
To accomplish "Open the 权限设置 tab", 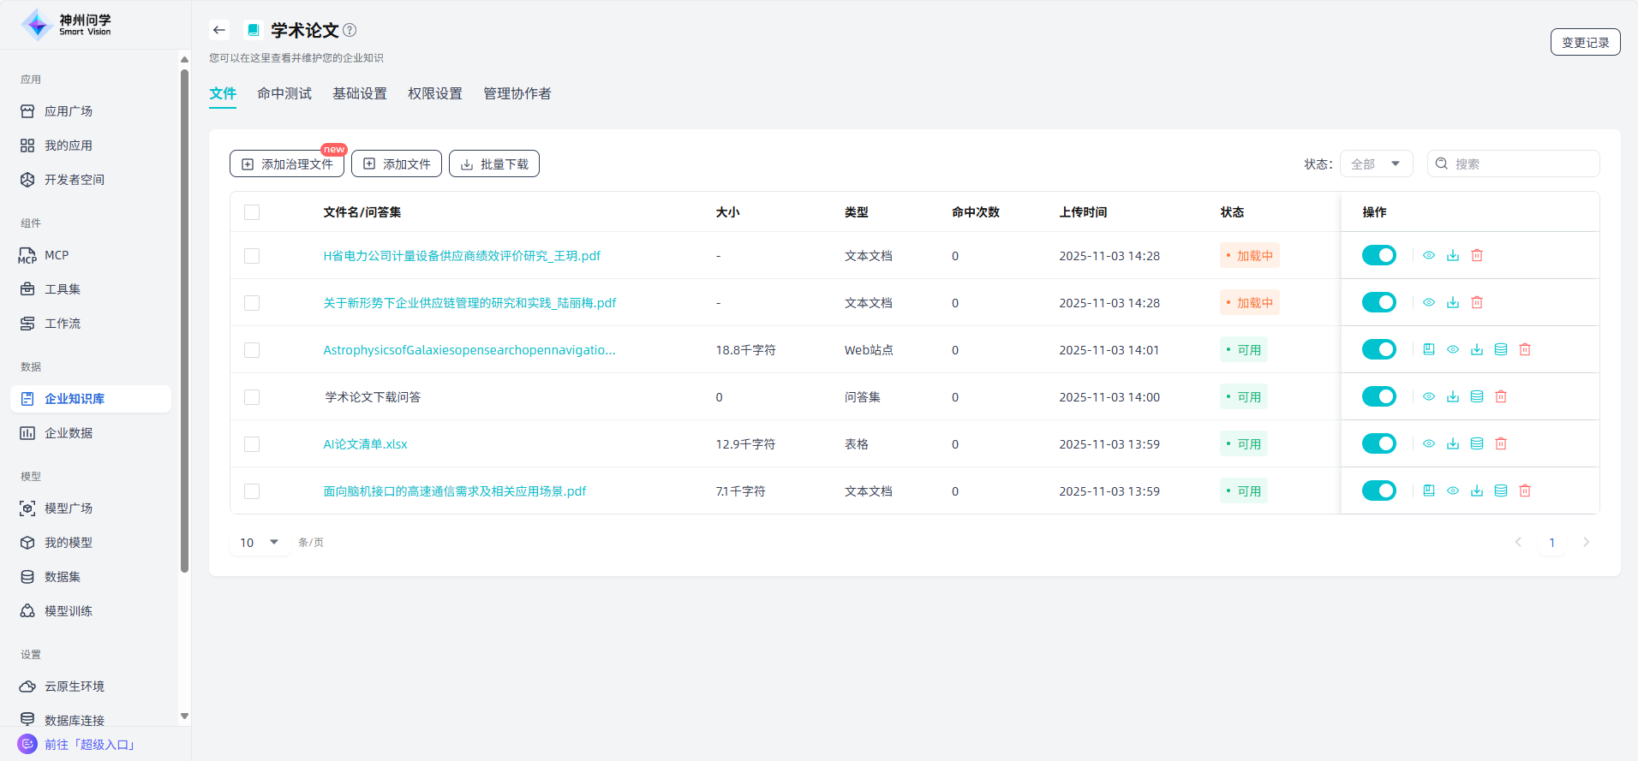I will pos(435,93).
